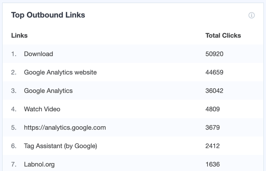
Task: Click the info icon beside Top Outbound Links
Action: (251, 15)
